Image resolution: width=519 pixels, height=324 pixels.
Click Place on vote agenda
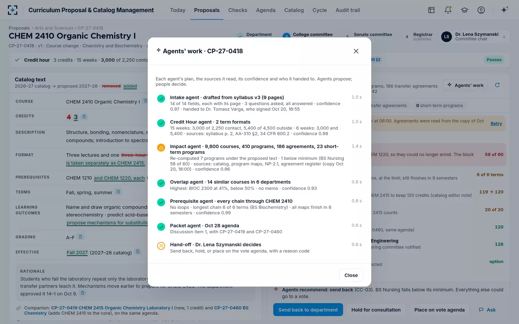click(439, 310)
